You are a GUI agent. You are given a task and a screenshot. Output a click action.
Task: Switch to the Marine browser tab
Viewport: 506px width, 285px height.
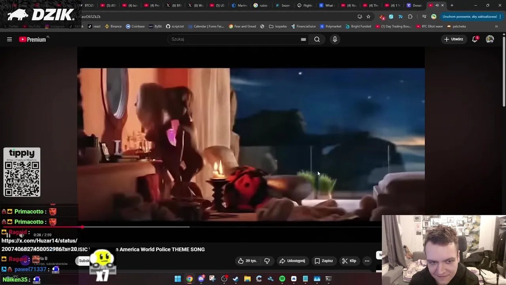pyautogui.click(x=240, y=6)
